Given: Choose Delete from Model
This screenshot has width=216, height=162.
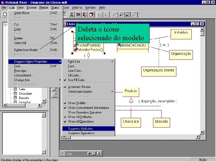Looking at the screenshot, I should (x=35, y=50).
